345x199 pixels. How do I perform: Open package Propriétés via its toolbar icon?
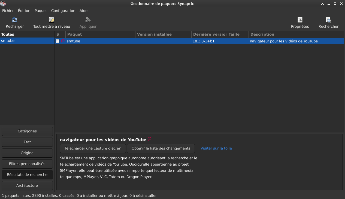tap(300, 20)
